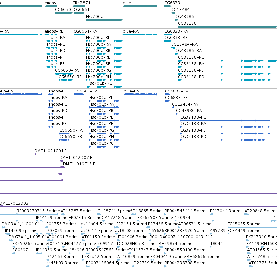Screen dimensions: 277x268
Task: Select protein CG32138-PD
Action: pyautogui.click(x=193, y=137)
